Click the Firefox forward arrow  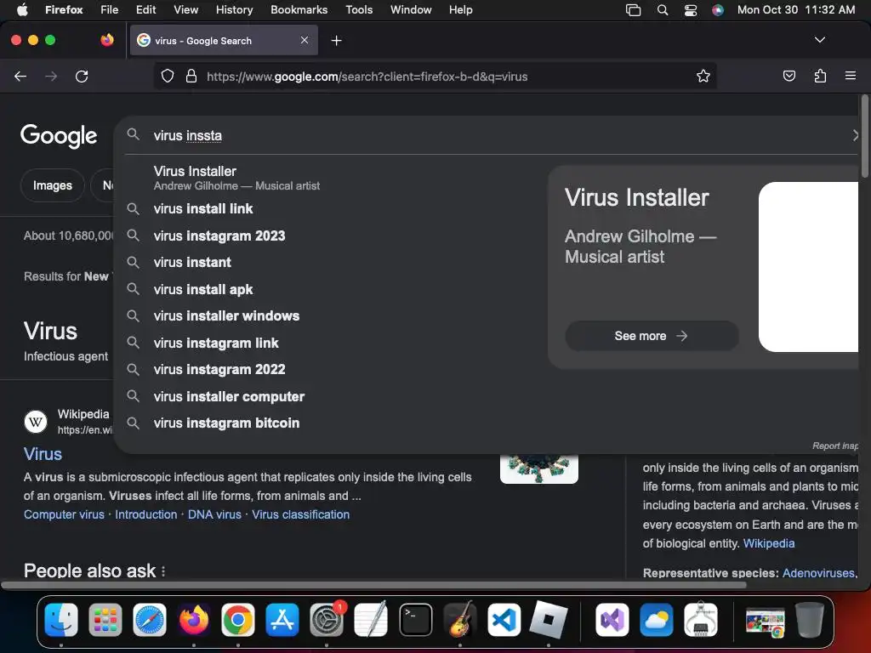51,76
